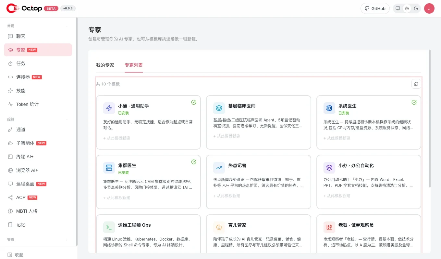441x259 pixels.
Task: Open 浏览器 AI+ browser
Action: (x=38, y=170)
